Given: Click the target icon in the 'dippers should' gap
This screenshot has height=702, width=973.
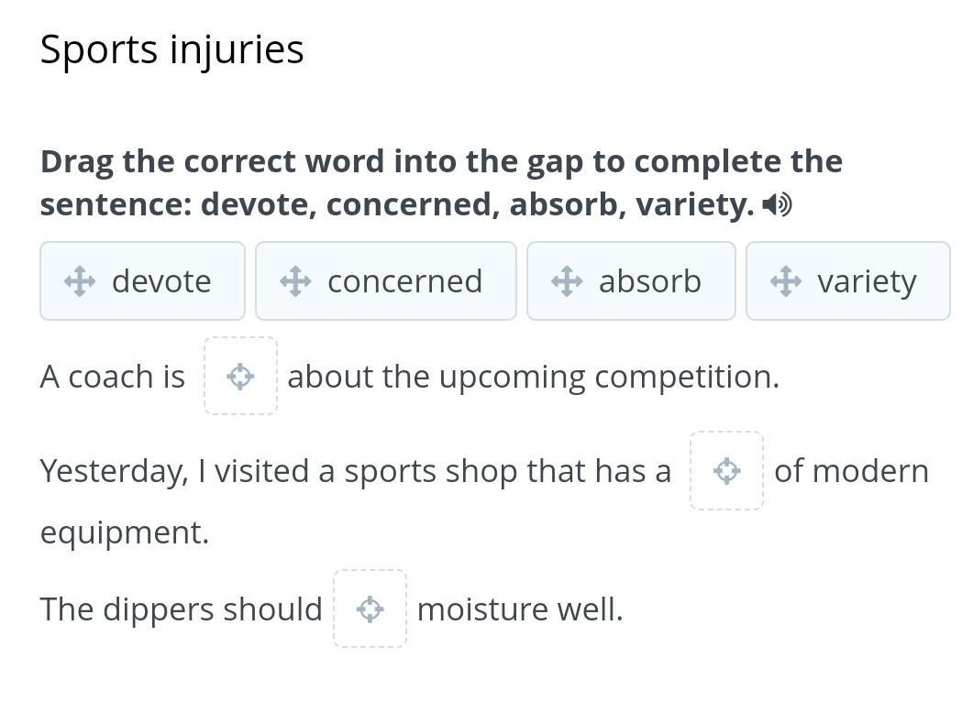Looking at the screenshot, I should [x=370, y=609].
